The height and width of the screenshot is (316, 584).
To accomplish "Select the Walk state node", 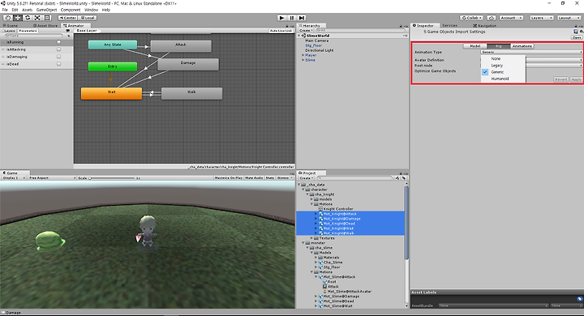I will (191, 93).
